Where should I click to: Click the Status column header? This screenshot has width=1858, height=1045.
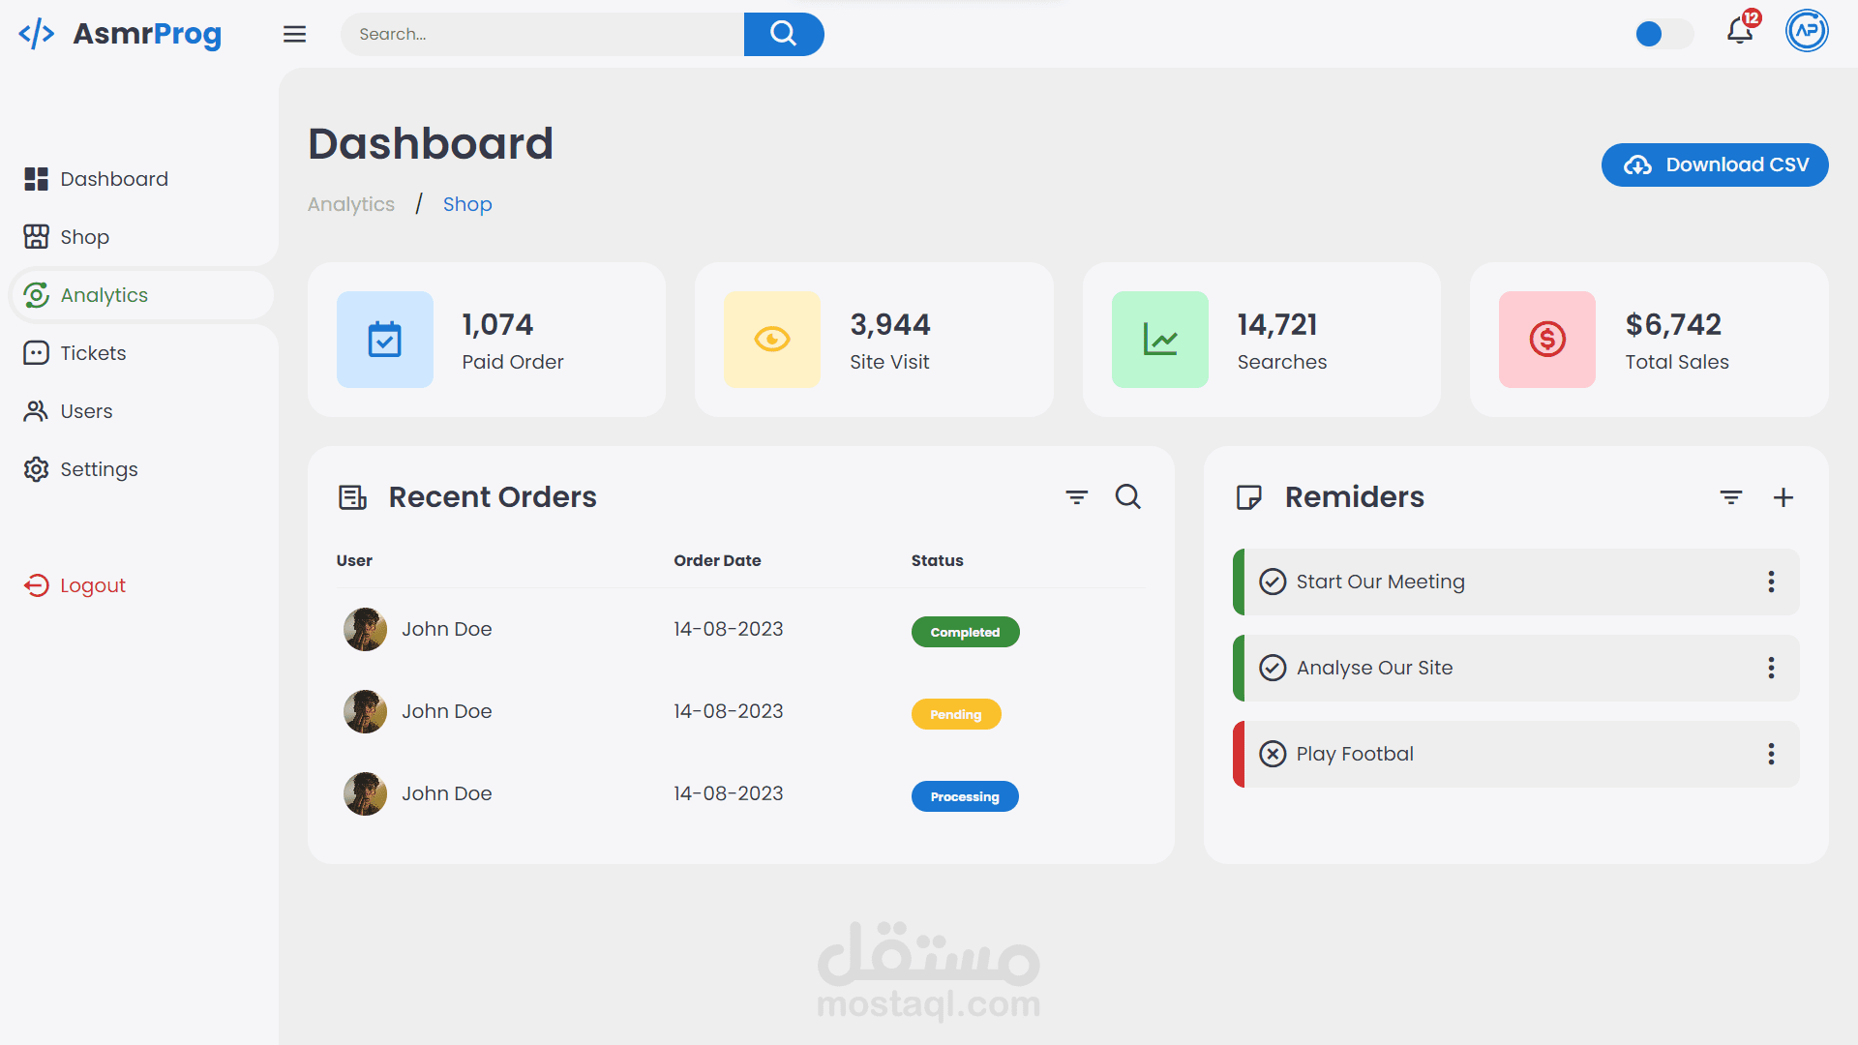point(937,560)
